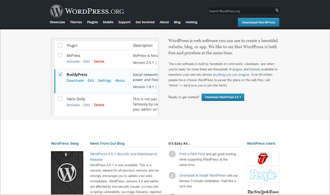This screenshot has width=330, height=195.
Task: Go to the About menu item
Action: (164, 22)
